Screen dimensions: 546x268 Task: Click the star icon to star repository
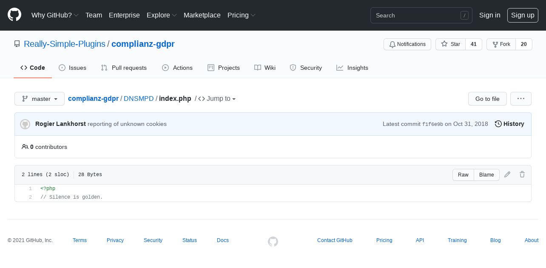[444, 44]
